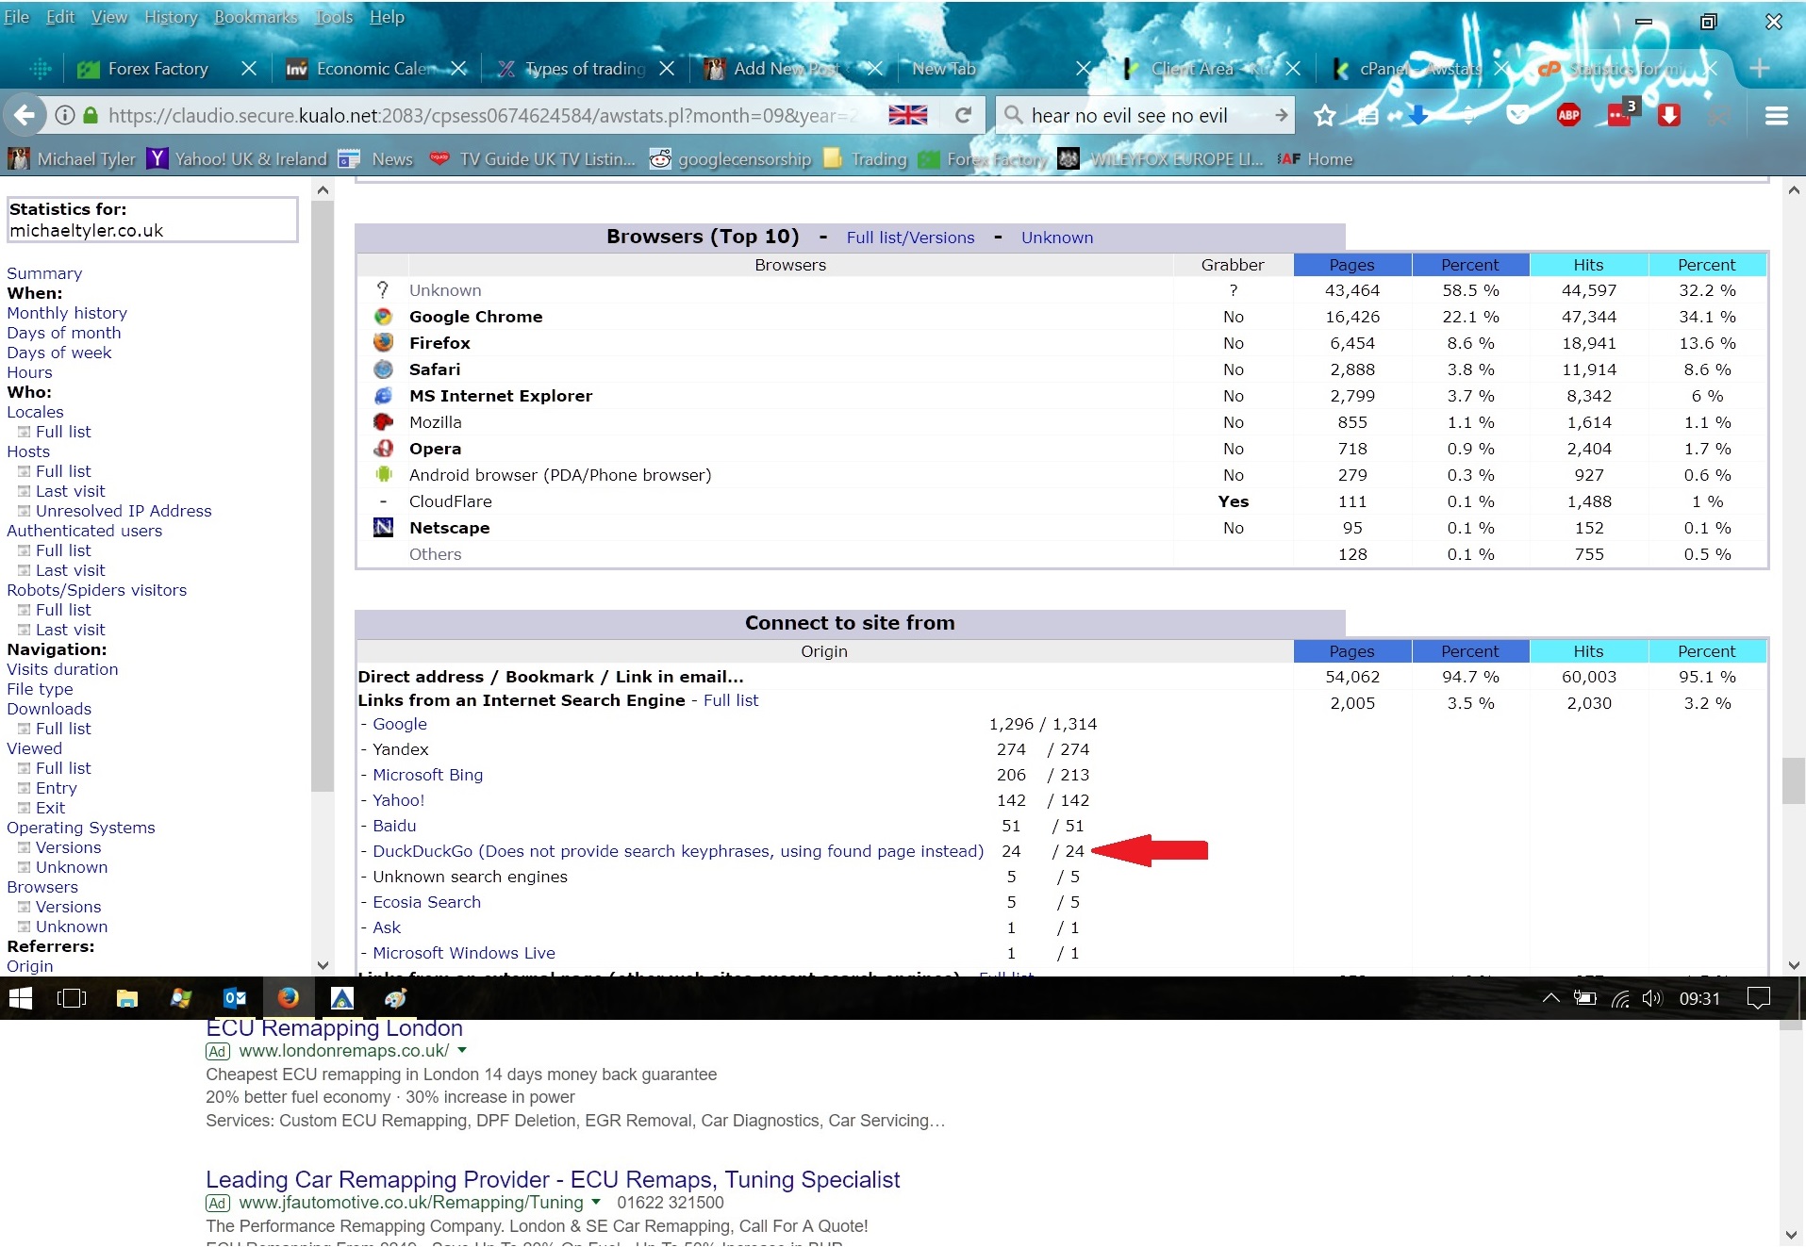This screenshot has height=1247, width=1806.
Task: Open ECU Remapping London ad title
Action: pos(334,1028)
